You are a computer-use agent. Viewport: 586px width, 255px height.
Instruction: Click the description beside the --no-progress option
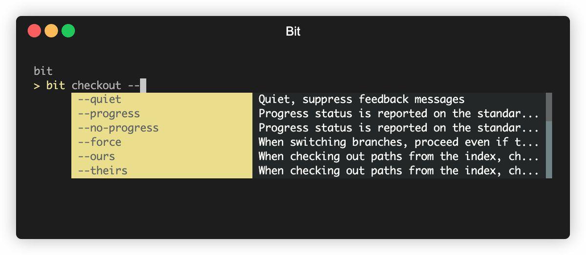tap(398, 128)
